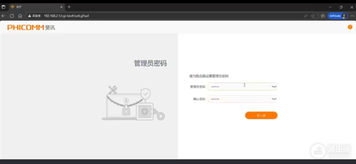
Task: Open browser settings ellipsis menu
Action: pyautogui.click(x=352, y=16)
